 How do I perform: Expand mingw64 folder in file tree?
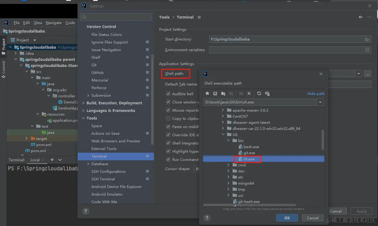pyautogui.click(x=228, y=183)
